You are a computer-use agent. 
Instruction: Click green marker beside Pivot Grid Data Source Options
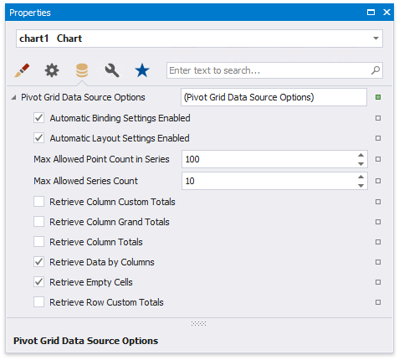(x=378, y=97)
